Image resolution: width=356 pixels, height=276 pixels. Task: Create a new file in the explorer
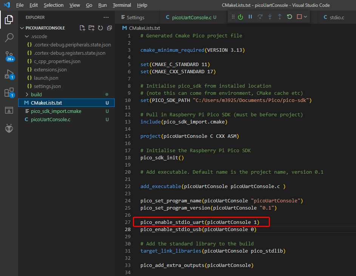coord(82,28)
